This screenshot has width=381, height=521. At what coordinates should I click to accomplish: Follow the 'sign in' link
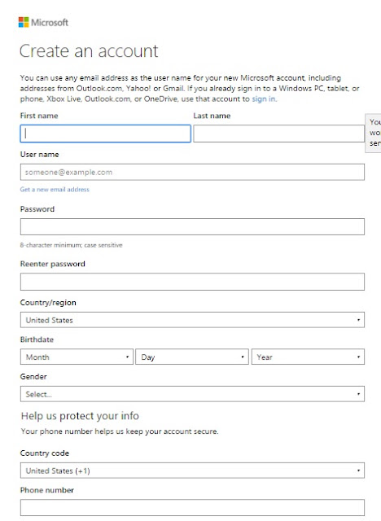pyautogui.click(x=264, y=99)
